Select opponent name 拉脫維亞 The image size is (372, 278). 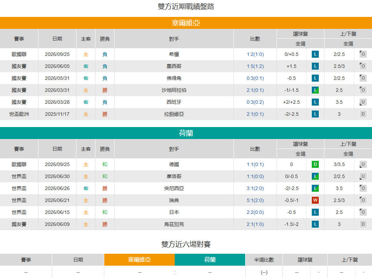174,114
